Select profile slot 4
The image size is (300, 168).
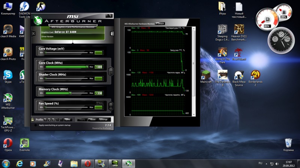click(x=58, y=119)
